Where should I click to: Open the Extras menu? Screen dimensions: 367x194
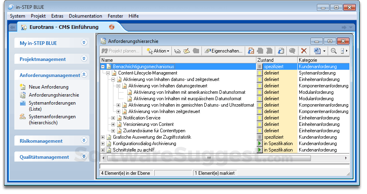pyautogui.click(x=57, y=16)
